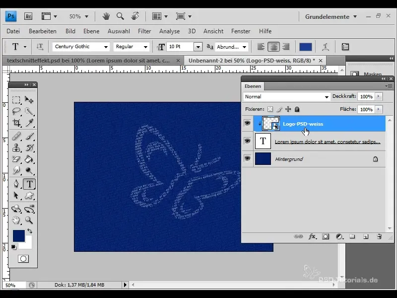The width and height of the screenshot is (397, 298).
Task: Create new adjustment layer
Action: [x=339, y=236]
